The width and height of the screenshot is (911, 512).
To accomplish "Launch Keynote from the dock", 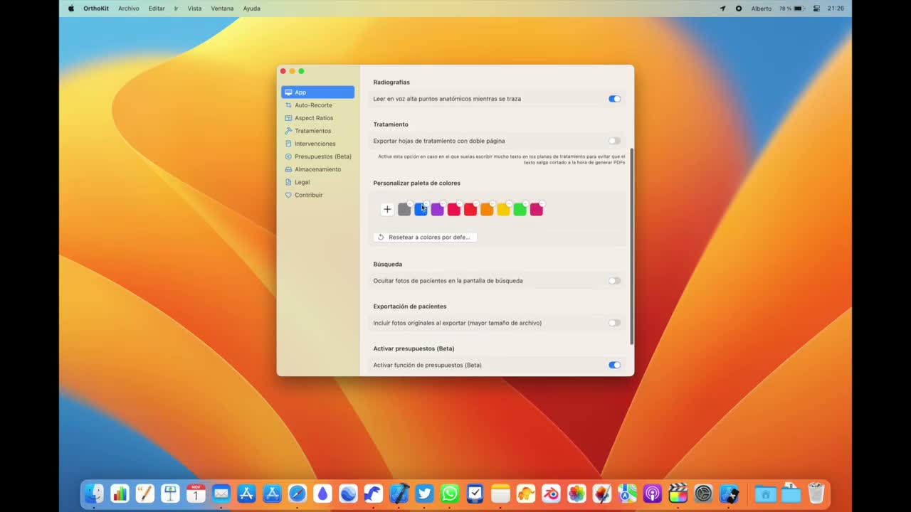I will click(x=170, y=493).
